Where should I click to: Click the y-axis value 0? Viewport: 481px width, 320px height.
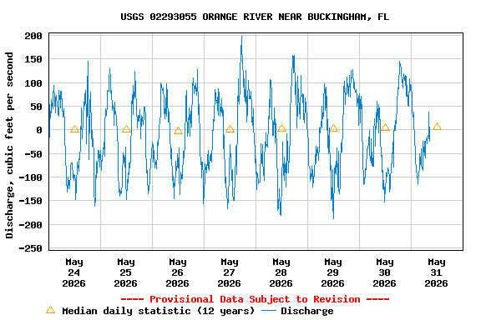[39, 130]
